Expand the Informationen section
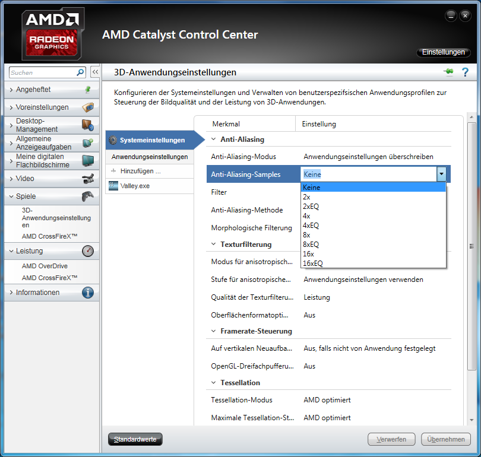481x457 pixels. click(11, 293)
